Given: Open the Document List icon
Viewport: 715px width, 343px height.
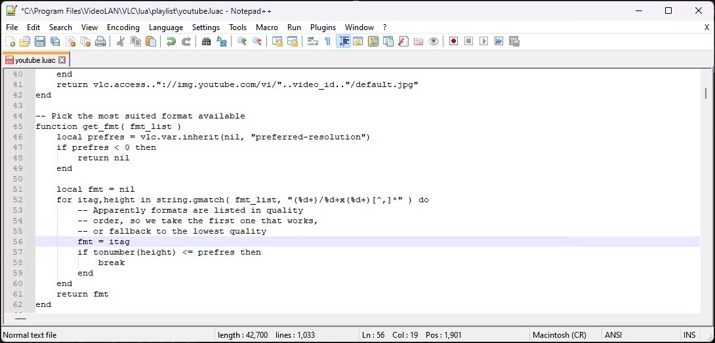Looking at the screenshot, I should point(388,41).
